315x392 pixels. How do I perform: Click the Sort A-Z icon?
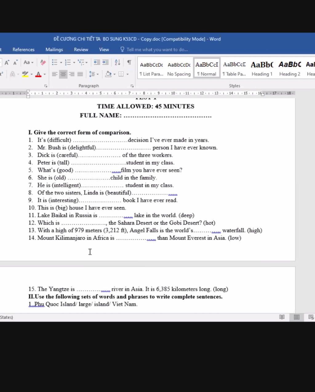(118, 62)
